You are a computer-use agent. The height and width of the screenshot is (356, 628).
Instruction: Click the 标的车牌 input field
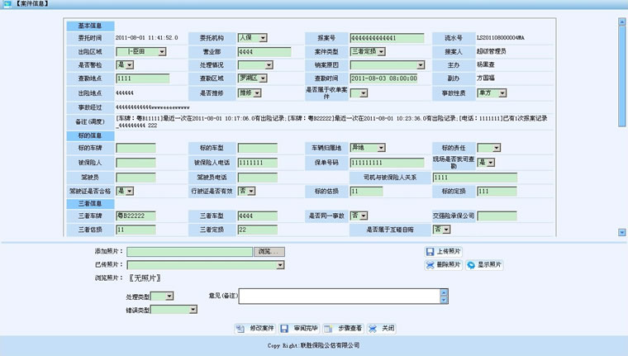(x=136, y=148)
